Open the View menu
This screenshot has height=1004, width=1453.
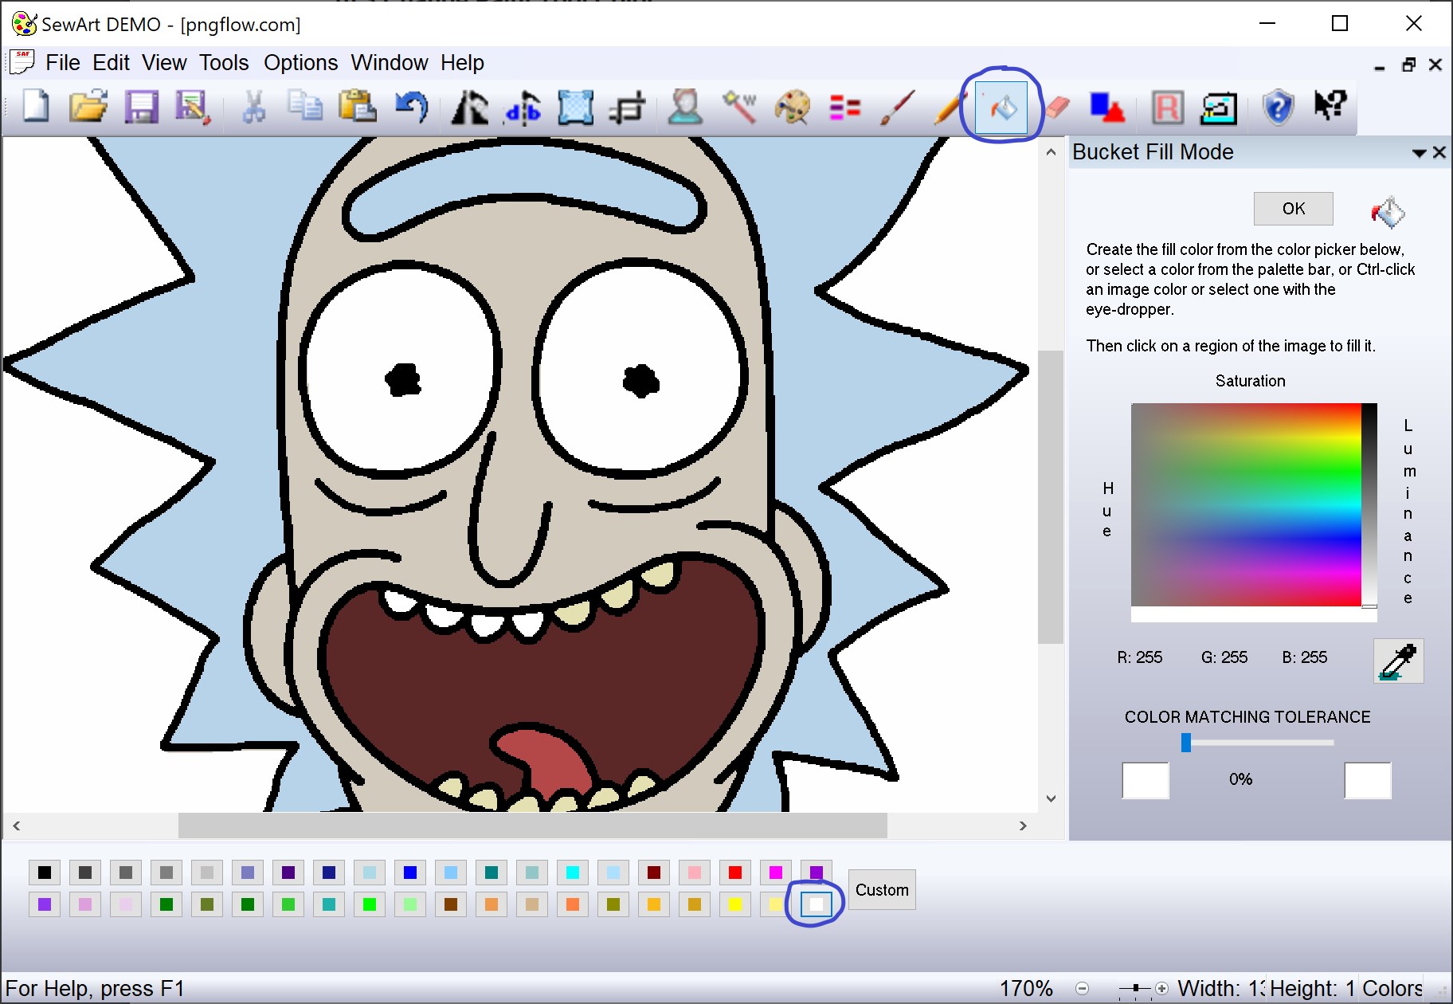(164, 62)
